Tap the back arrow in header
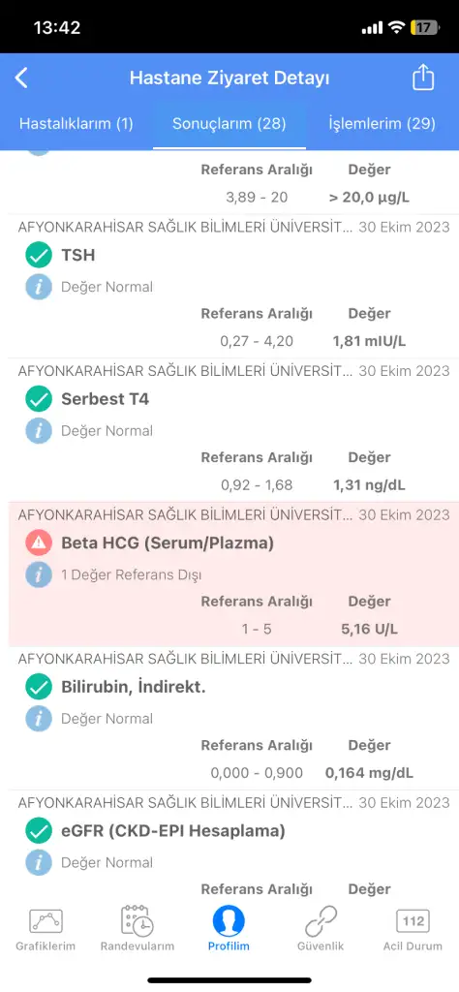This screenshot has width=459, height=992. [x=21, y=78]
